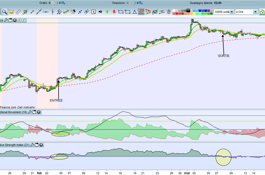
Task: Open the 4 Ore timeframe dropdown
Action: click(x=255, y=12)
